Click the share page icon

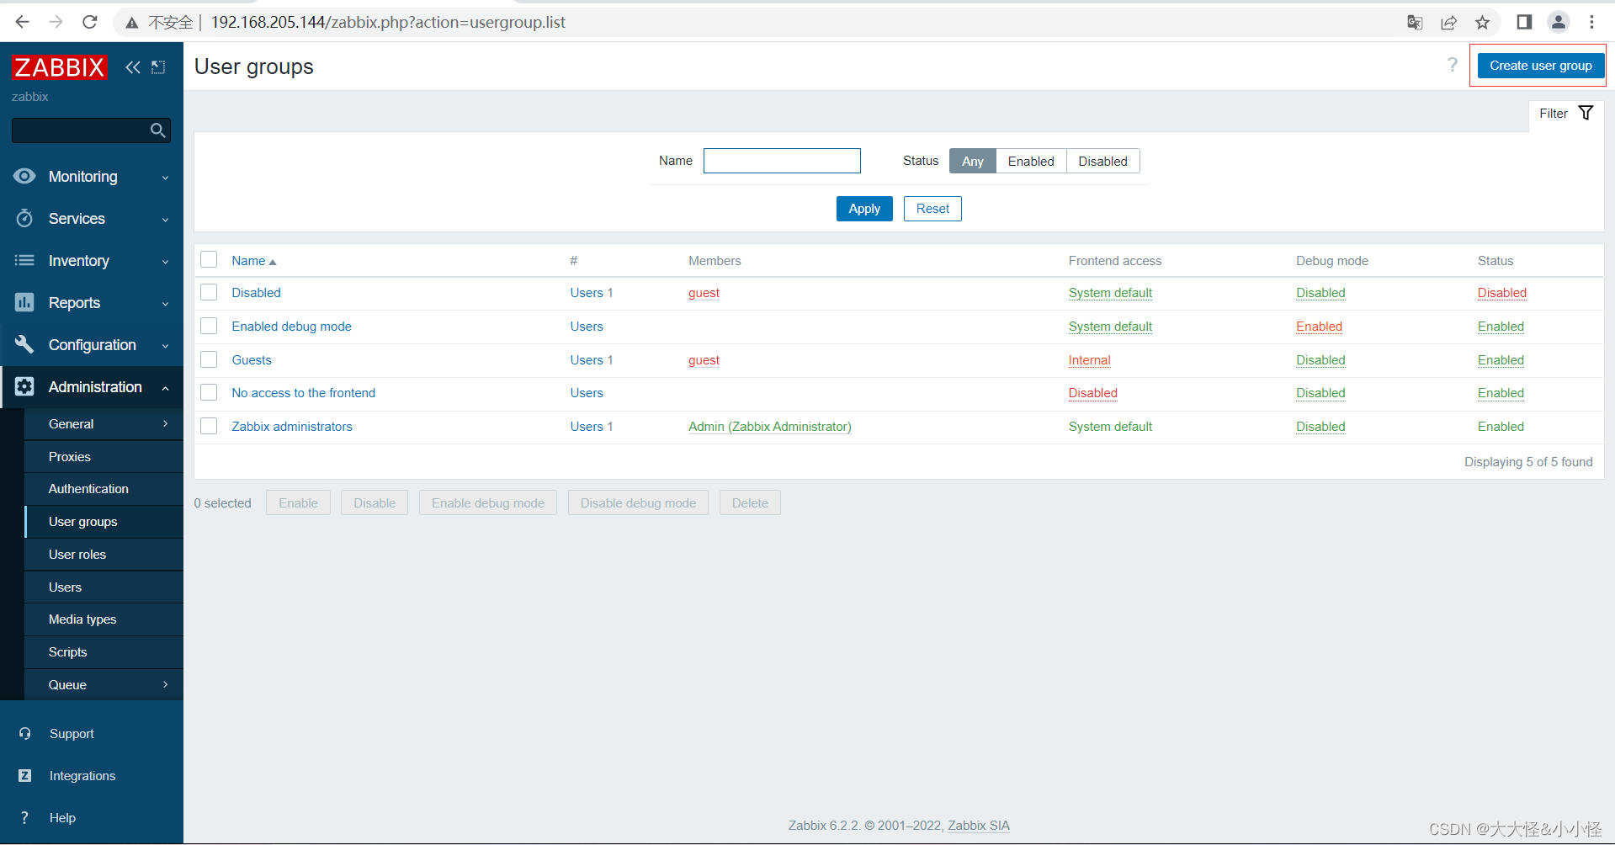click(1448, 22)
